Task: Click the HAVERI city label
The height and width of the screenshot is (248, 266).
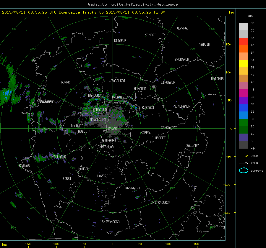Action: pyautogui.click(x=103, y=176)
